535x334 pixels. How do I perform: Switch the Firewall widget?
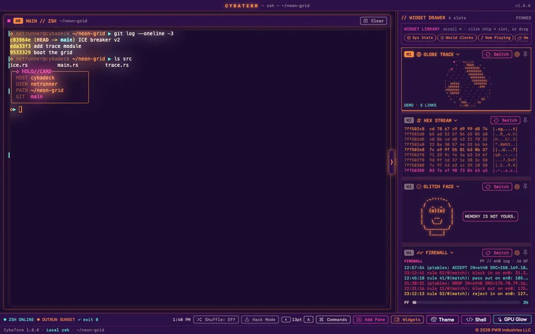(x=497, y=253)
